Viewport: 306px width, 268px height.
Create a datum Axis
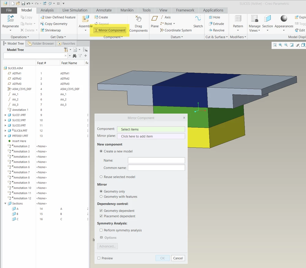click(x=165, y=17)
